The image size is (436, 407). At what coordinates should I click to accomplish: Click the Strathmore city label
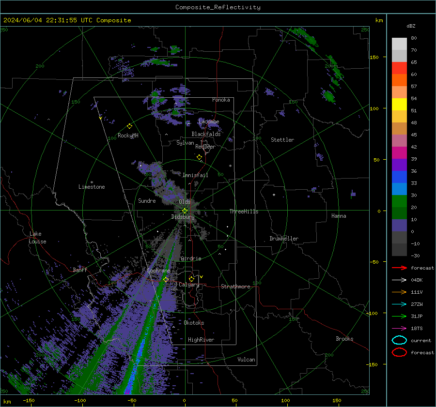235,286
